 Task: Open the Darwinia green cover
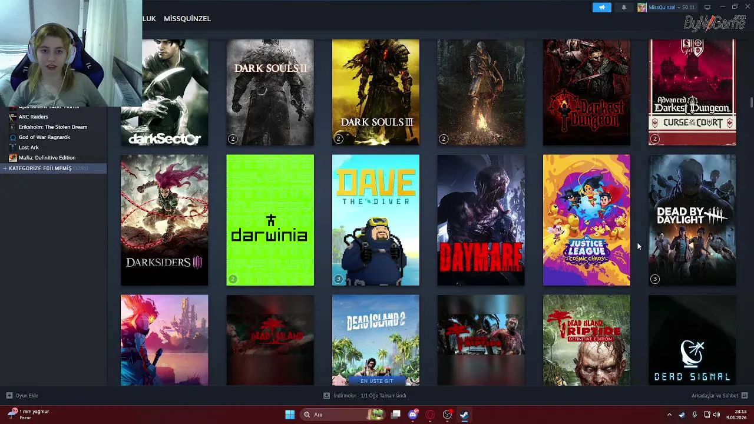(x=270, y=220)
